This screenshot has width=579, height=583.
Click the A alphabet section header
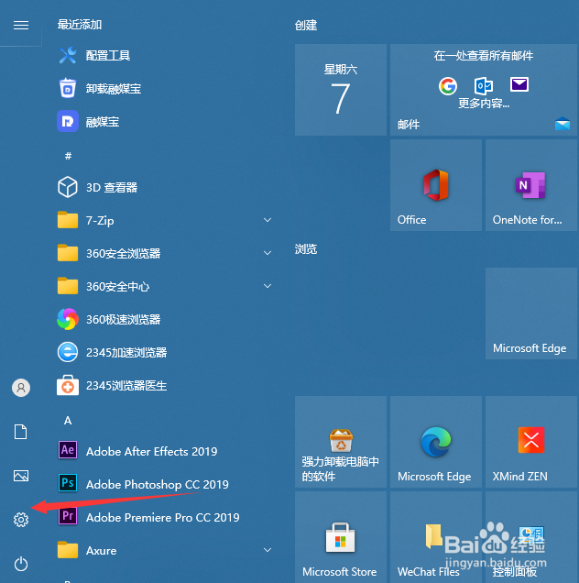tap(68, 421)
